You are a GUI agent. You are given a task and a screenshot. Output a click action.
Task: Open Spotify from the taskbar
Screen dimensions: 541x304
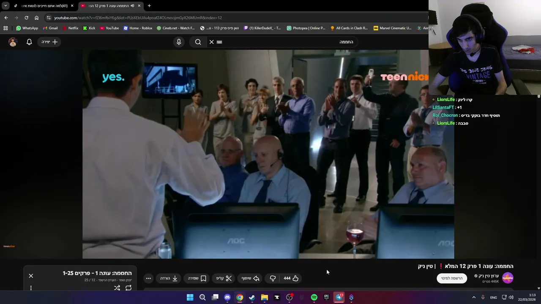(314, 297)
